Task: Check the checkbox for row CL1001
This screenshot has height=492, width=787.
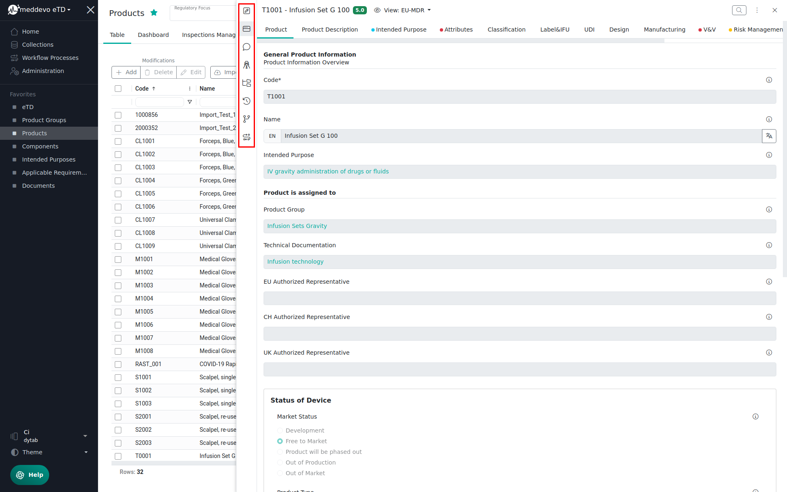Action: pos(118,141)
